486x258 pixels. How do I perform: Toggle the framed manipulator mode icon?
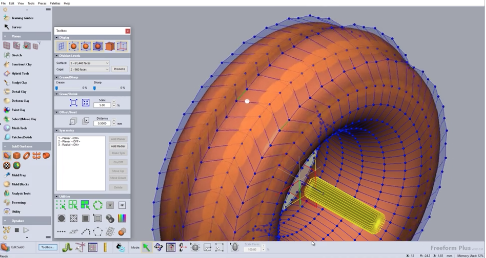(171, 247)
